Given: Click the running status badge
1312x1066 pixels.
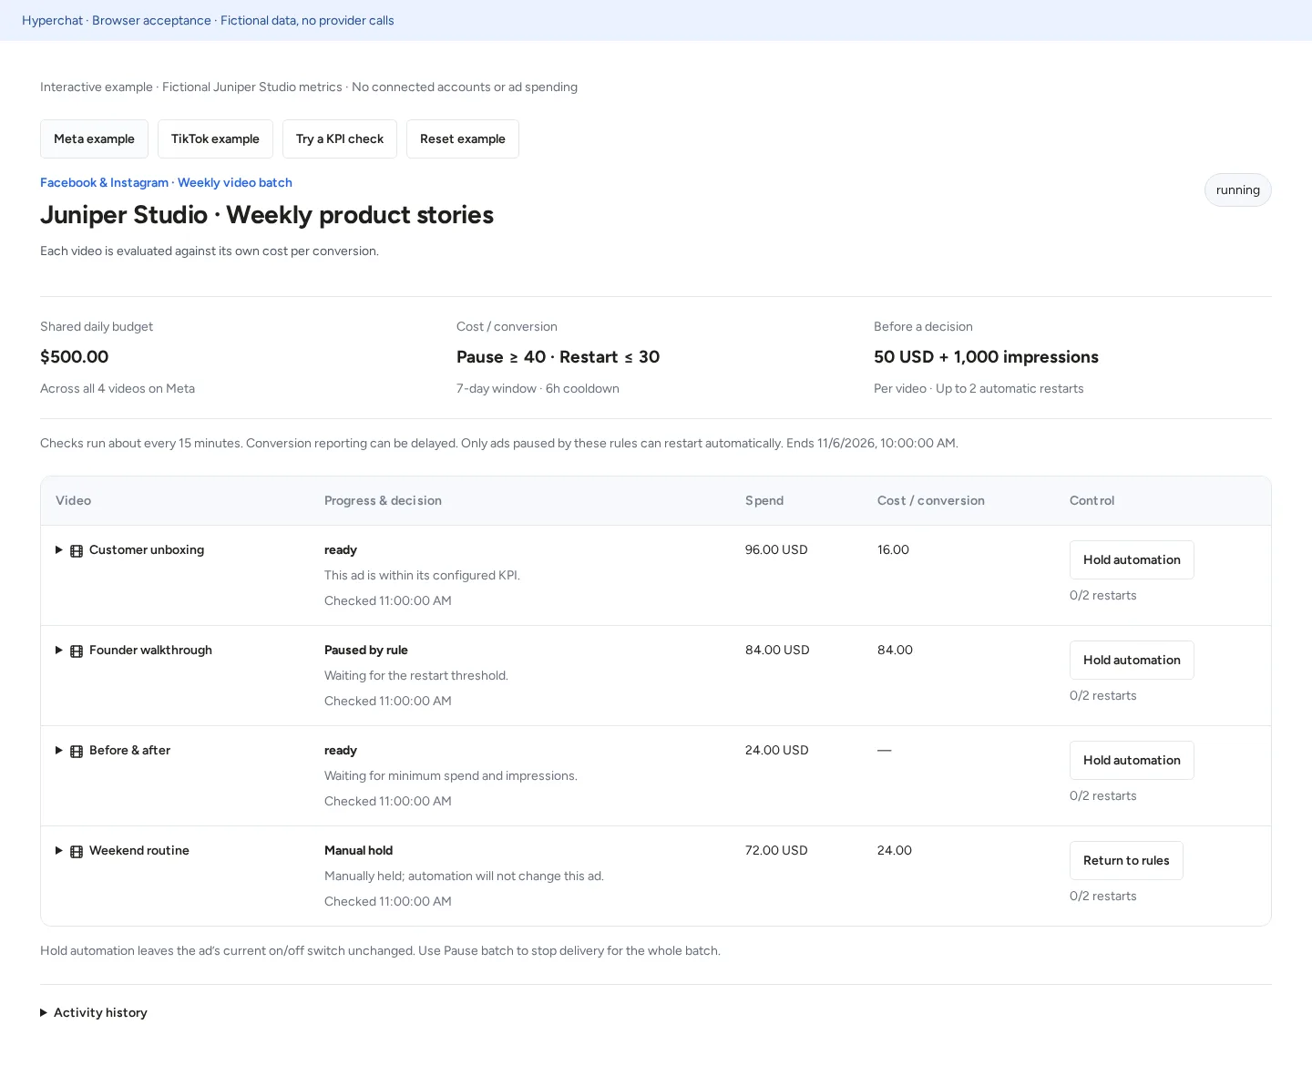Looking at the screenshot, I should click(x=1237, y=190).
